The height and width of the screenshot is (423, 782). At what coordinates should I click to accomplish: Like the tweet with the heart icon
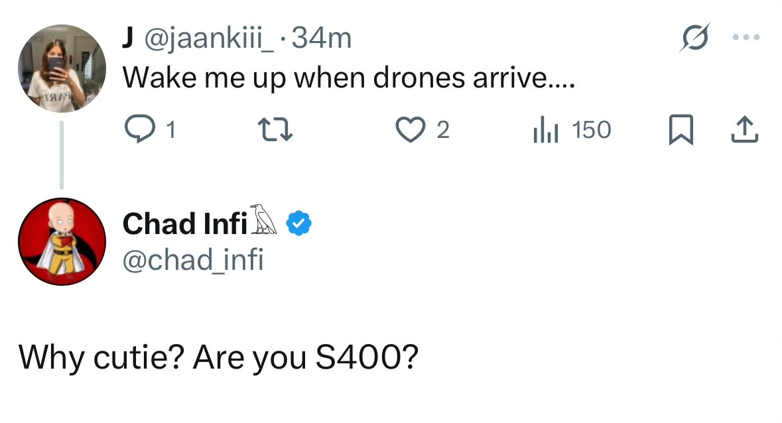[x=411, y=130]
